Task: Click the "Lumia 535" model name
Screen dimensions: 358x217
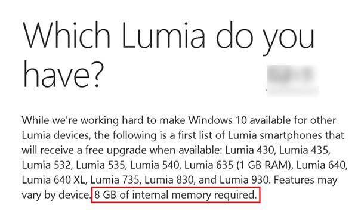Action: (x=101, y=165)
